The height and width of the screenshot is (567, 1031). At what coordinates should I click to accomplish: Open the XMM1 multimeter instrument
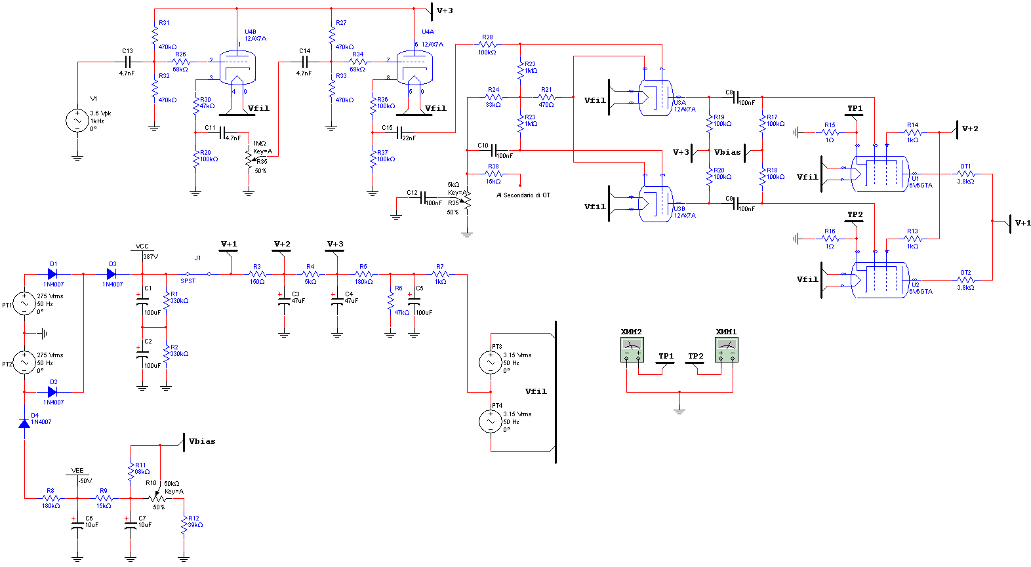point(726,349)
